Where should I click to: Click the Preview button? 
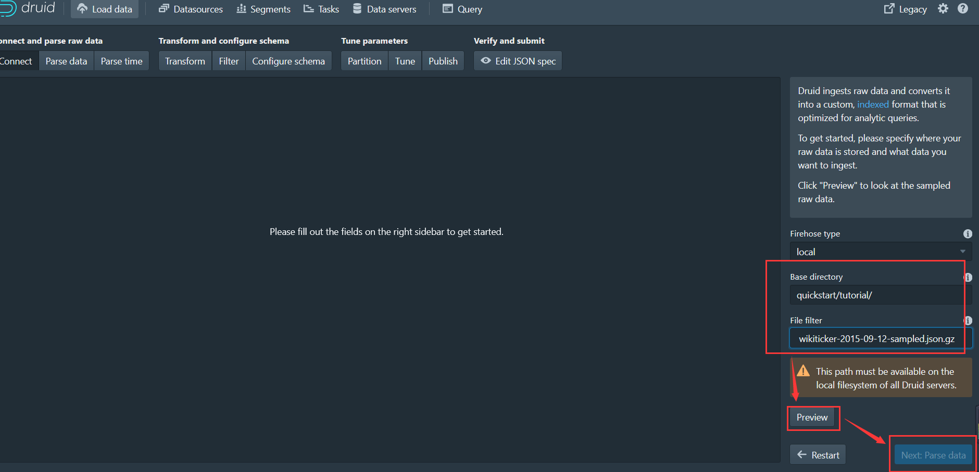pos(812,417)
